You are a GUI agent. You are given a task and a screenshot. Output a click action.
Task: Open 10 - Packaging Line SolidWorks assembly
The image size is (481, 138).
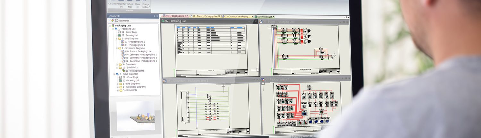point(135,71)
